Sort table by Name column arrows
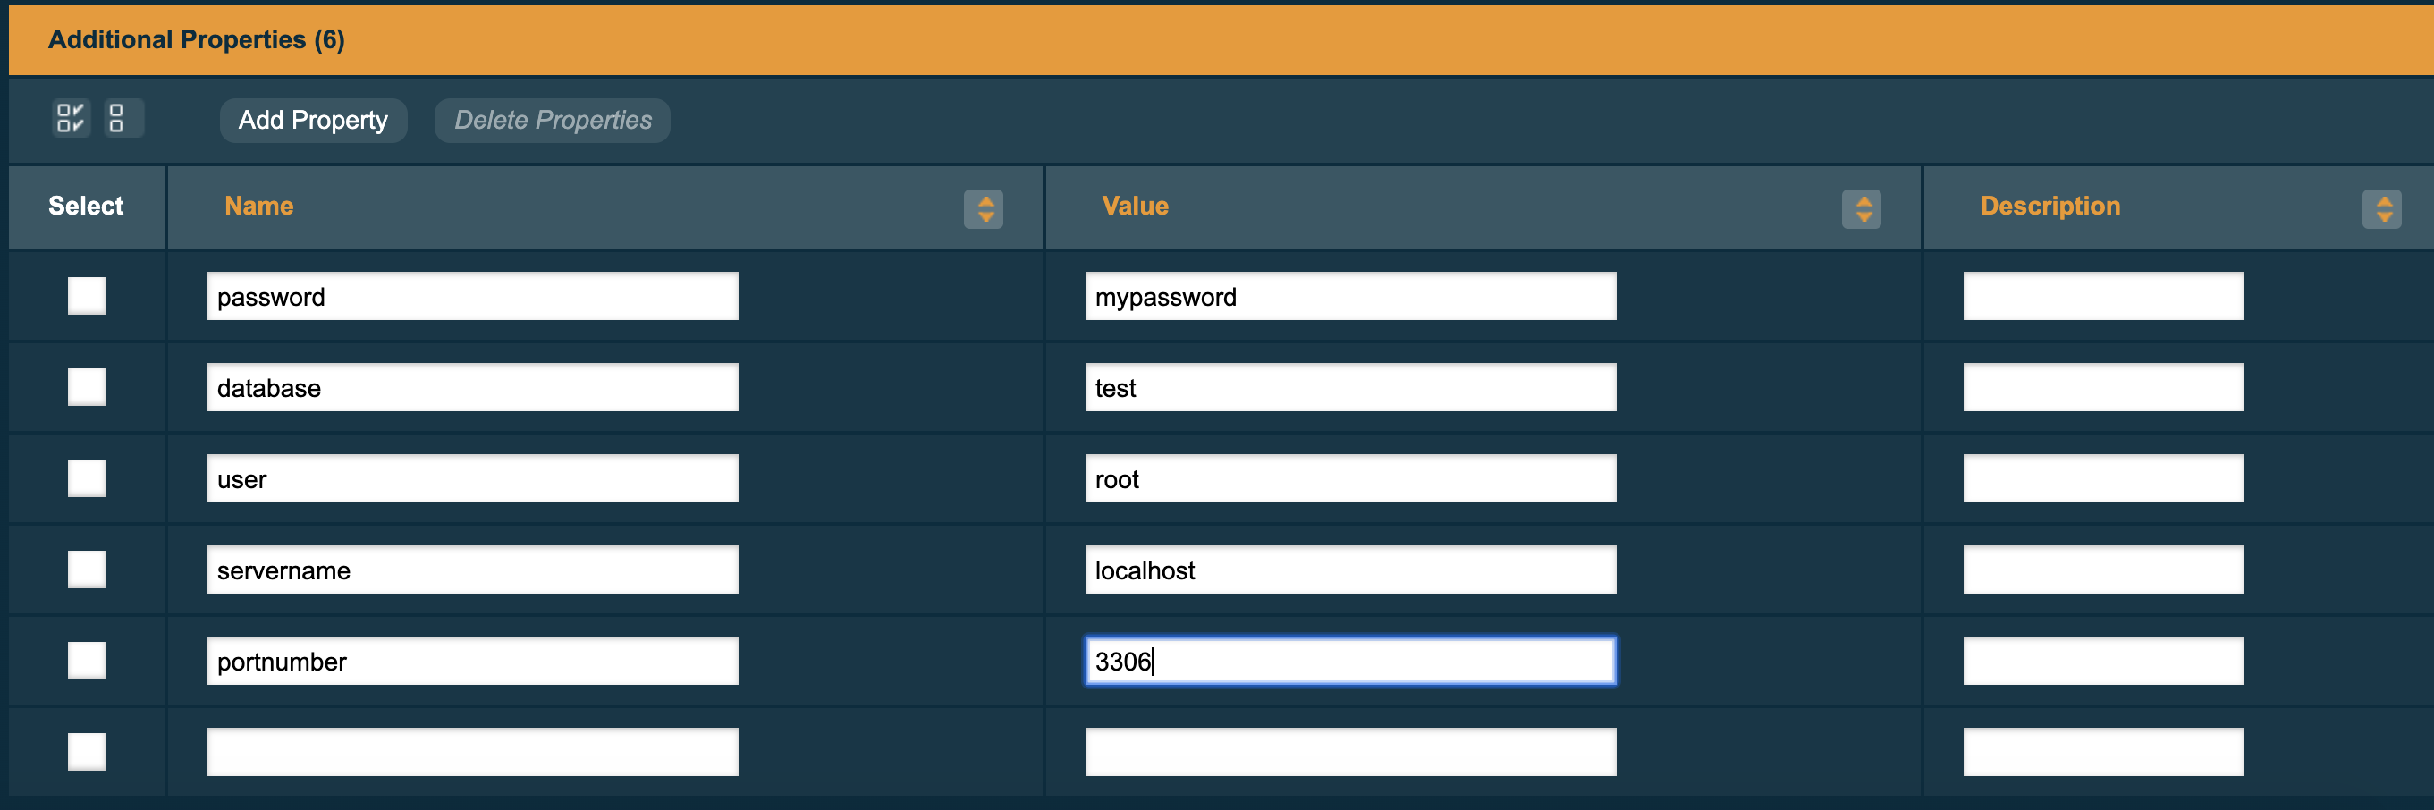 [983, 209]
